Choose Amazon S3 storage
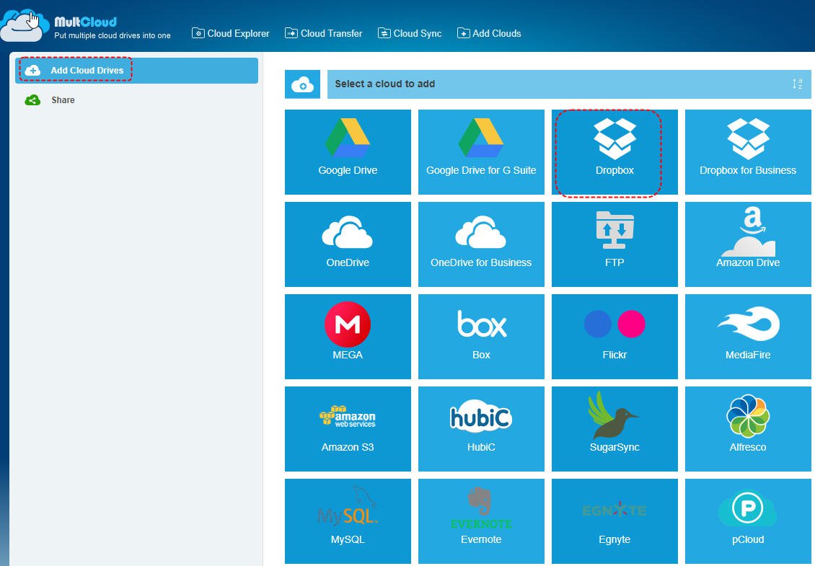Viewport: 815px width, 566px height. pyautogui.click(x=348, y=429)
